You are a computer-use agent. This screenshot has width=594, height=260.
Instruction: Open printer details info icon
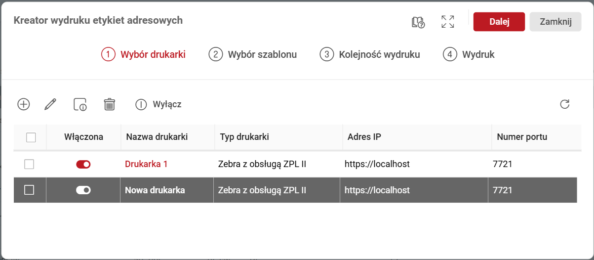click(80, 104)
